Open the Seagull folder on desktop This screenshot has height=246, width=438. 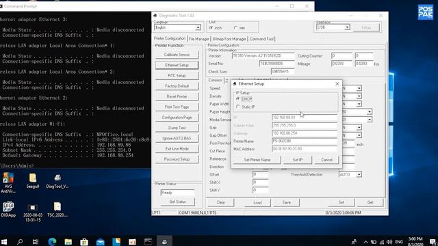(x=33, y=180)
